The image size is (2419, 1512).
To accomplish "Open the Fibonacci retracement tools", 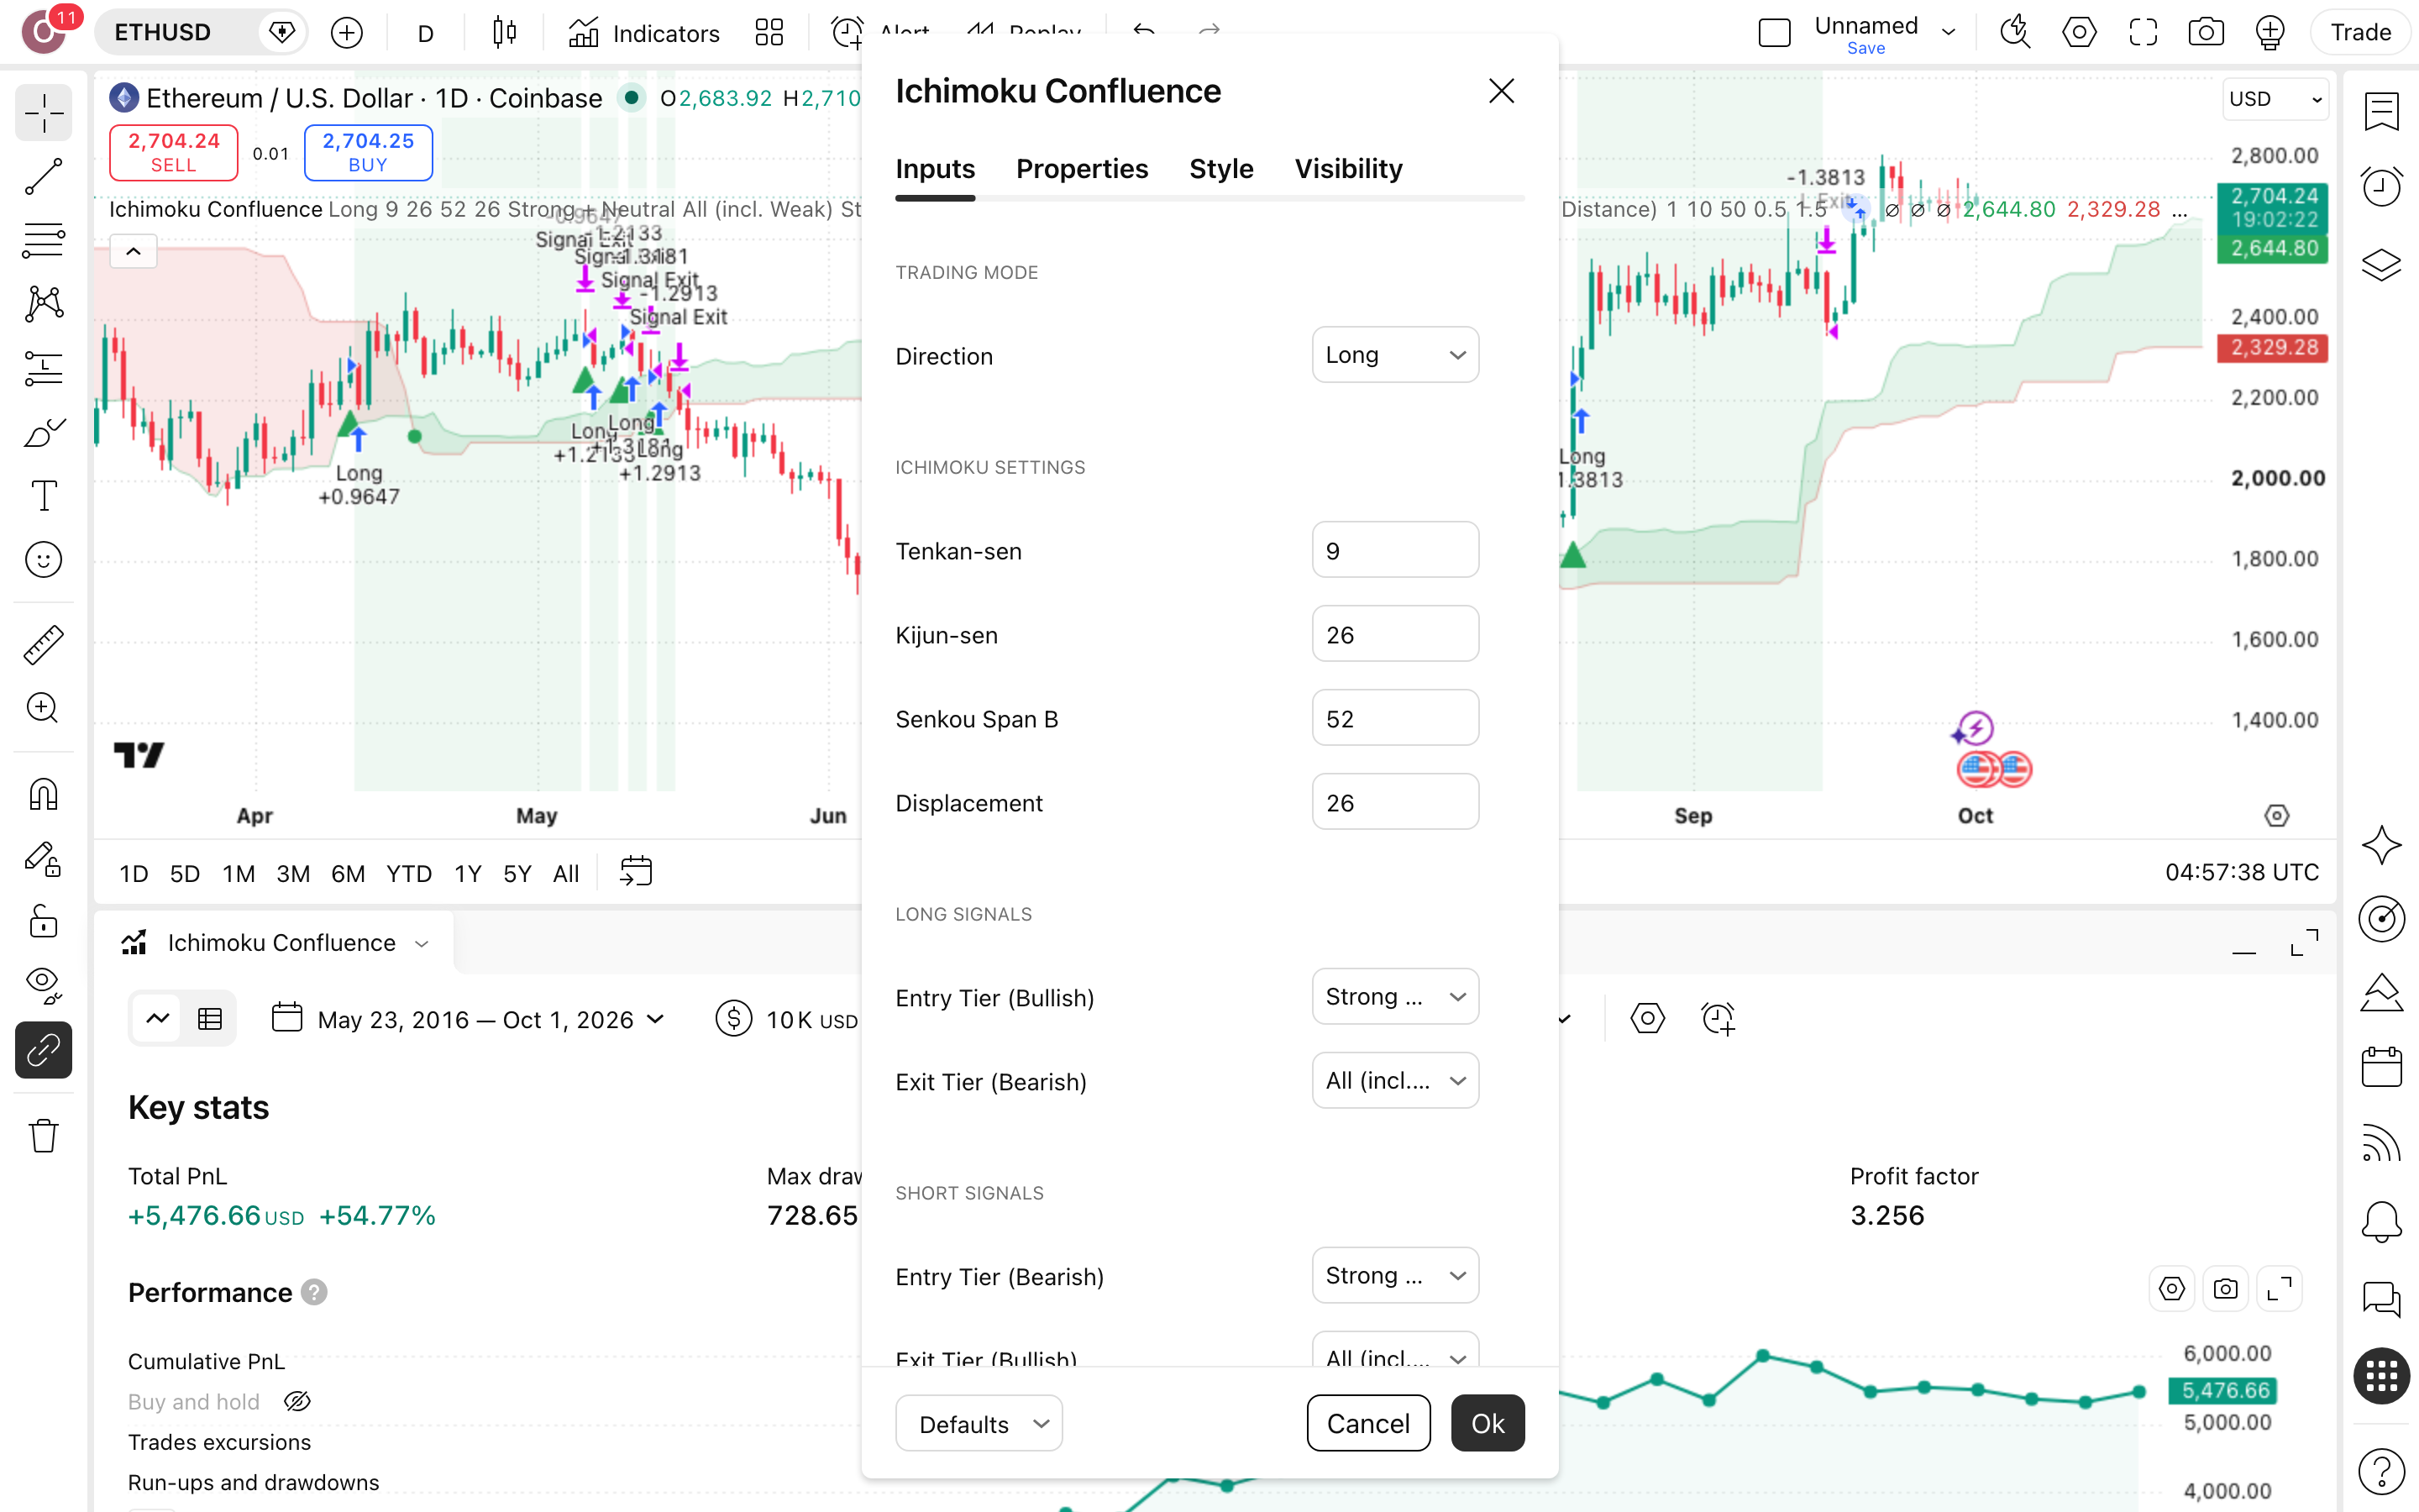I will coord(43,241).
